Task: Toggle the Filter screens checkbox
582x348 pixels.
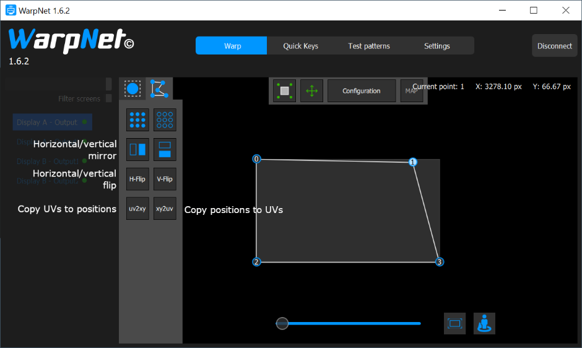Action: point(108,98)
